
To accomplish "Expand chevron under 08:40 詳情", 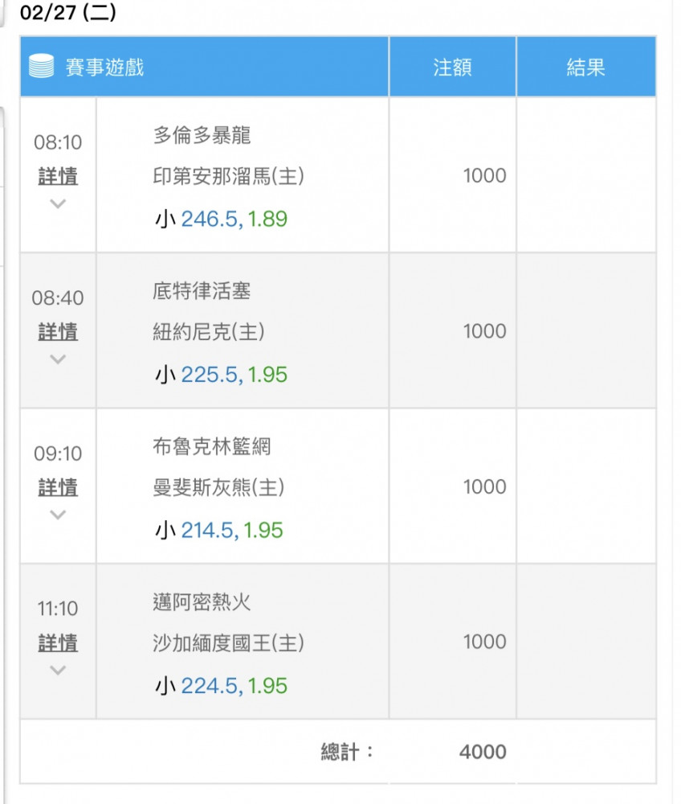I will (x=58, y=359).
